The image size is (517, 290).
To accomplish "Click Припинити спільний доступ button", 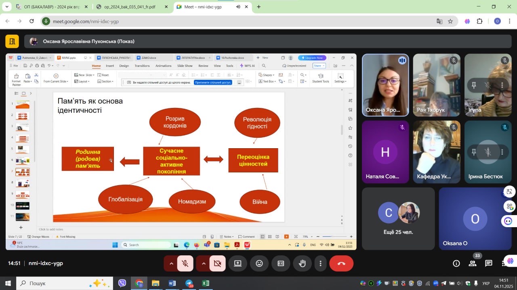I will (x=213, y=83).
